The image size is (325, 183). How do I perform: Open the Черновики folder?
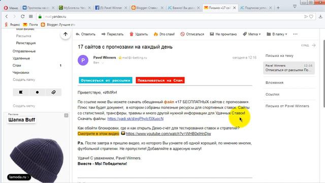click(21, 73)
